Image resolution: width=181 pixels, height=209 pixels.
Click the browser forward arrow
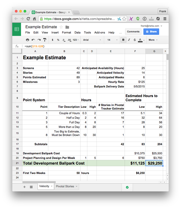click(22, 19)
